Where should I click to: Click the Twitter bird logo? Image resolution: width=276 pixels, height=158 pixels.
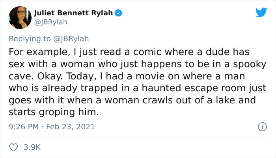[x=261, y=12]
